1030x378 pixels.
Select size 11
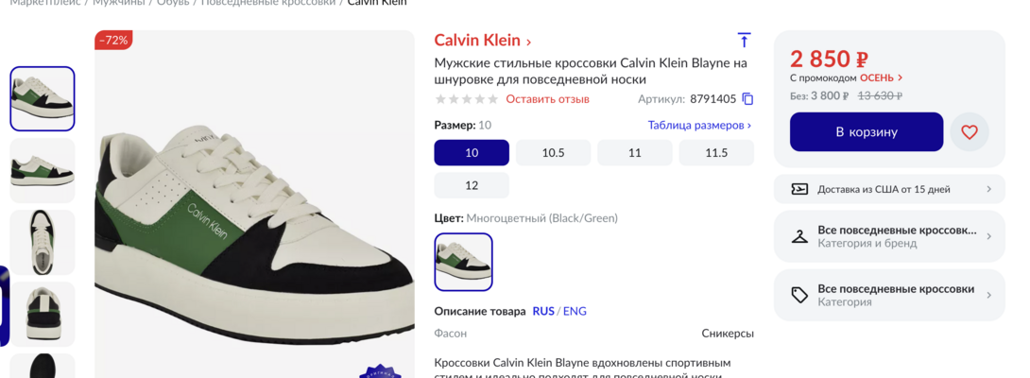click(634, 153)
